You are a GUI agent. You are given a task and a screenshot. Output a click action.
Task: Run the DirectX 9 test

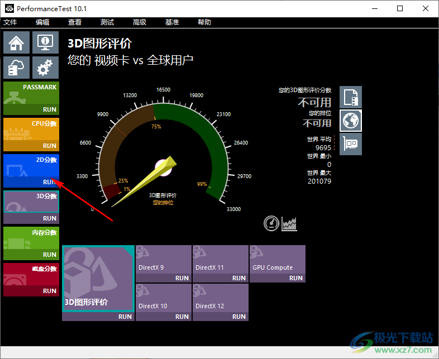[x=182, y=278]
